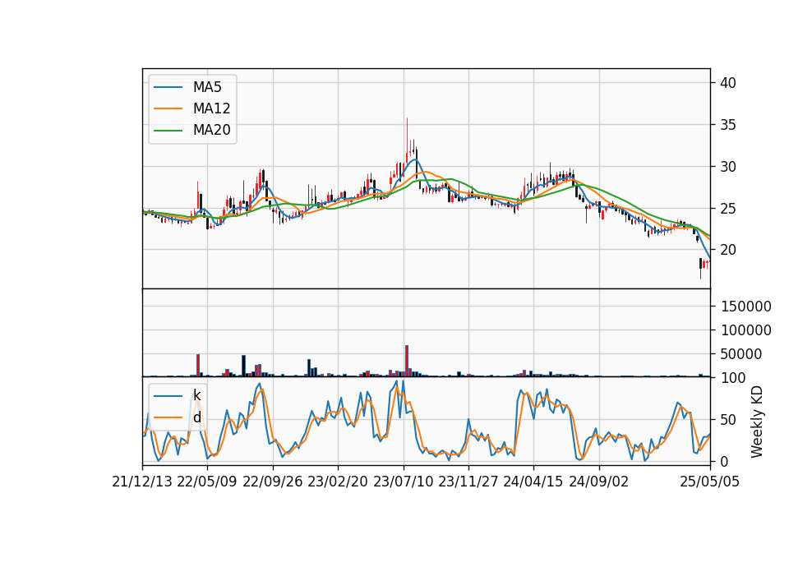The image size is (789, 567).
Task: Click the k legend label
Action: [196, 395]
